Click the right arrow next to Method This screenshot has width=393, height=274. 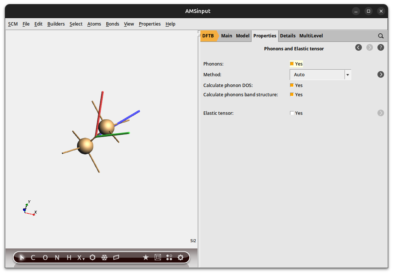[380, 74]
